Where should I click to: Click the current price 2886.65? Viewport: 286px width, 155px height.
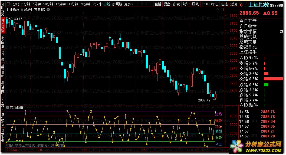249,13
